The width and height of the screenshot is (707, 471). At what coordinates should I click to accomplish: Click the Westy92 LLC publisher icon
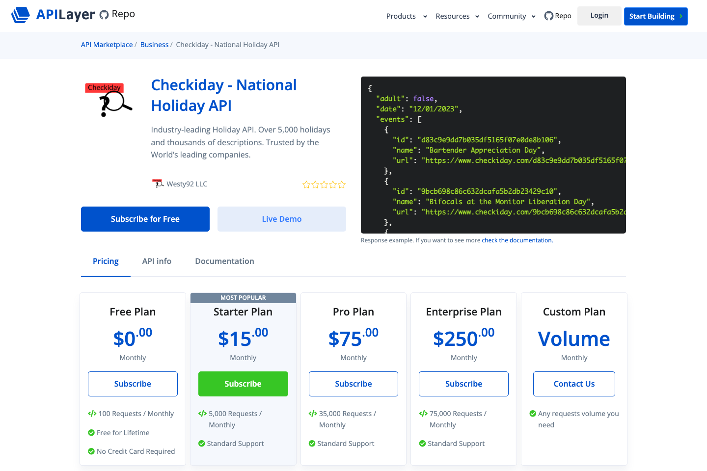click(x=157, y=183)
